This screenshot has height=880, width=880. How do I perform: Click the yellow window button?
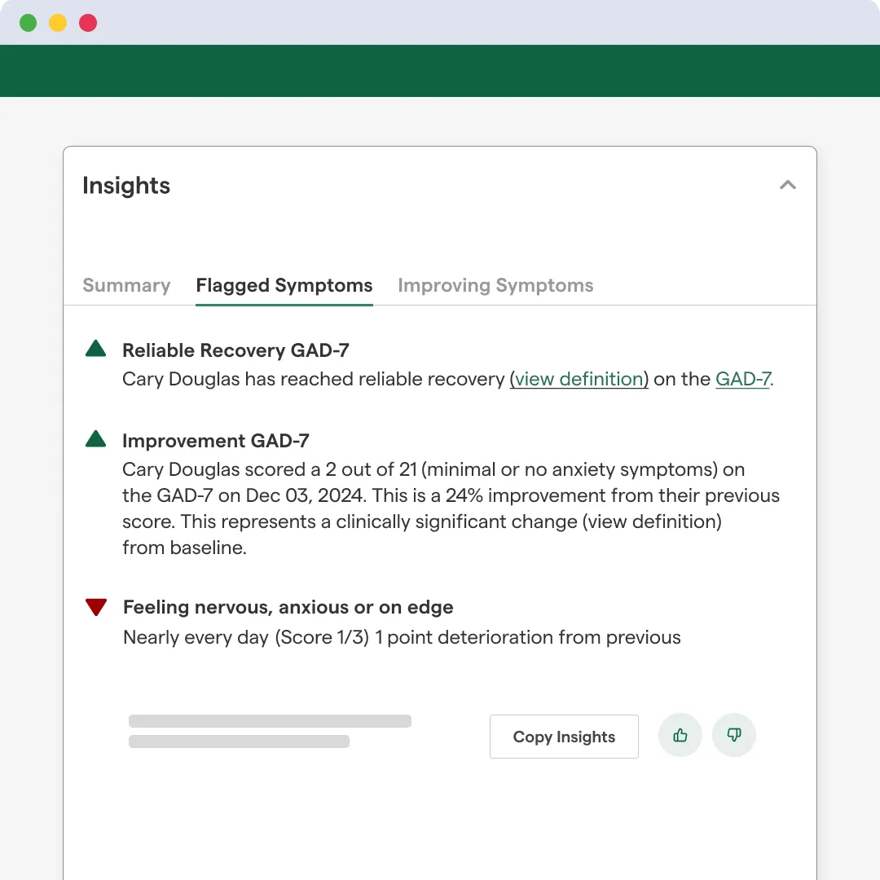click(x=58, y=23)
